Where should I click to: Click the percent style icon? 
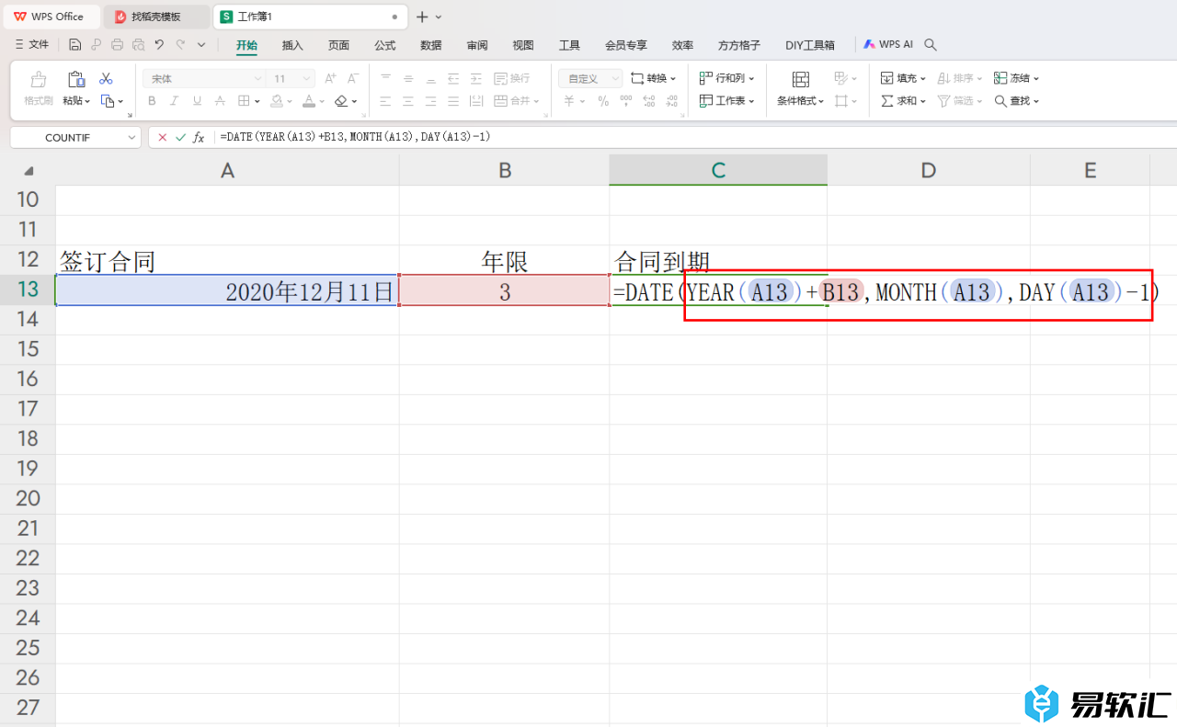click(x=603, y=101)
